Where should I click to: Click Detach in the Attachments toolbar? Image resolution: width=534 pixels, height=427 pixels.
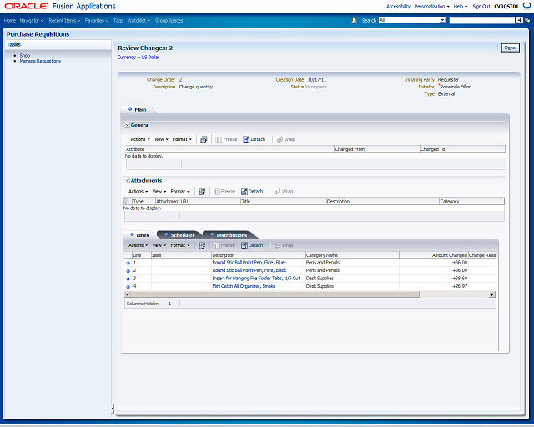point(252,191)
